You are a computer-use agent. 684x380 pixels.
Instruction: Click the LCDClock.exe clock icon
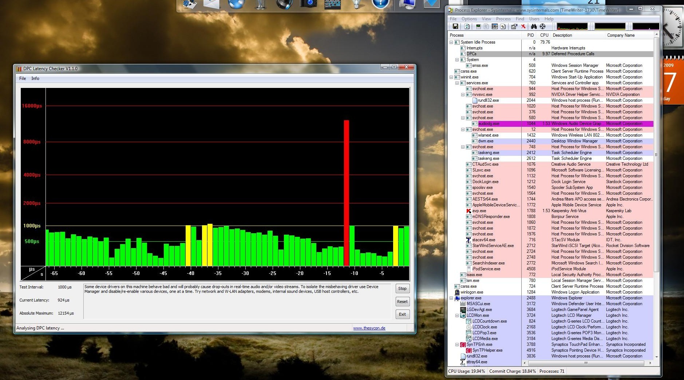pos(469,327)
